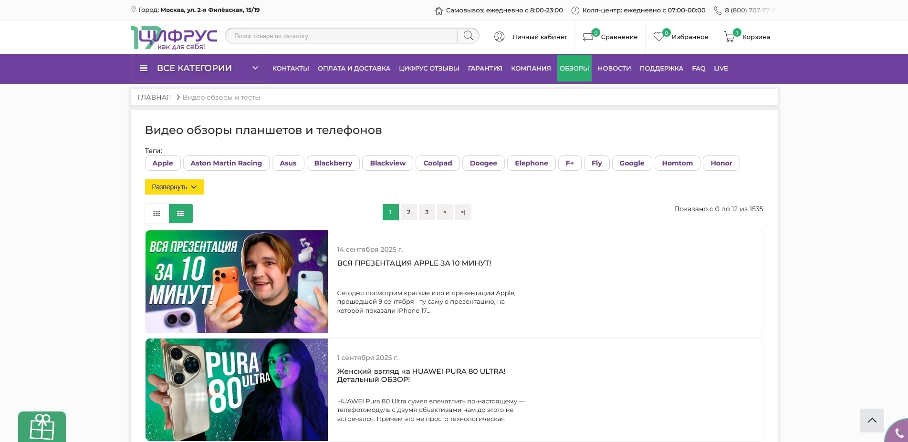Filter by the Apple tag
The width and height of the screenshot is (908, 442).
[x=162, y=163]
